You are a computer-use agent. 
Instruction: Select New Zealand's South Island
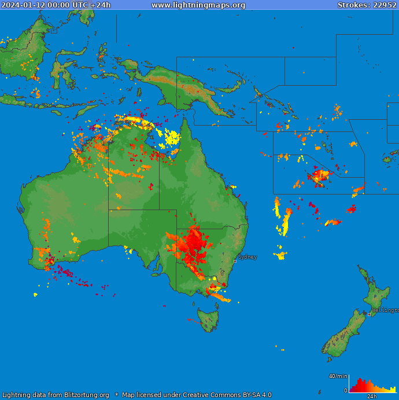click(342, 337)
